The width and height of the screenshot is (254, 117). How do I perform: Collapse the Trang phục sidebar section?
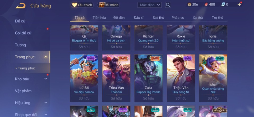coord(46,57)
